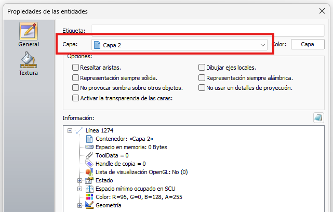This screenshot has height=212, width=333.
Task: Select the Handle de copia tag item
Action: pos(115,164)
